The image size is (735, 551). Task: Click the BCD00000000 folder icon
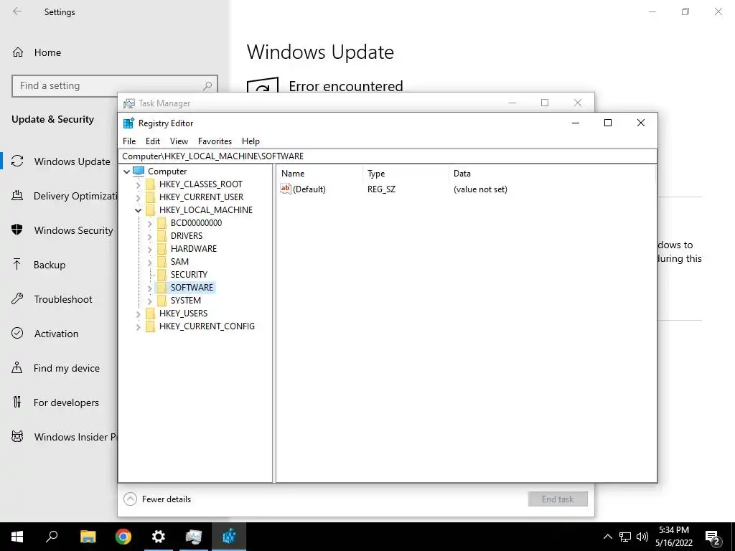[161, 222]
